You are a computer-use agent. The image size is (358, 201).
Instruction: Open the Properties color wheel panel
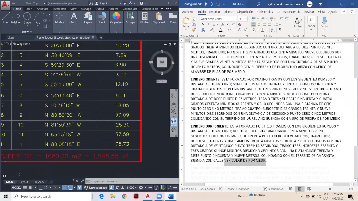116,18
